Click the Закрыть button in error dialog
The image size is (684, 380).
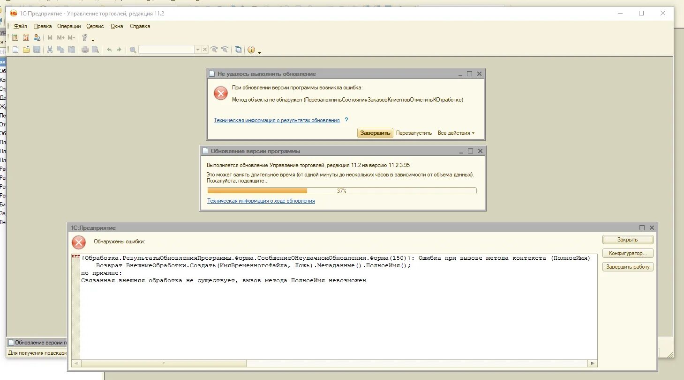pyautogui.click(x=628, y=240)
